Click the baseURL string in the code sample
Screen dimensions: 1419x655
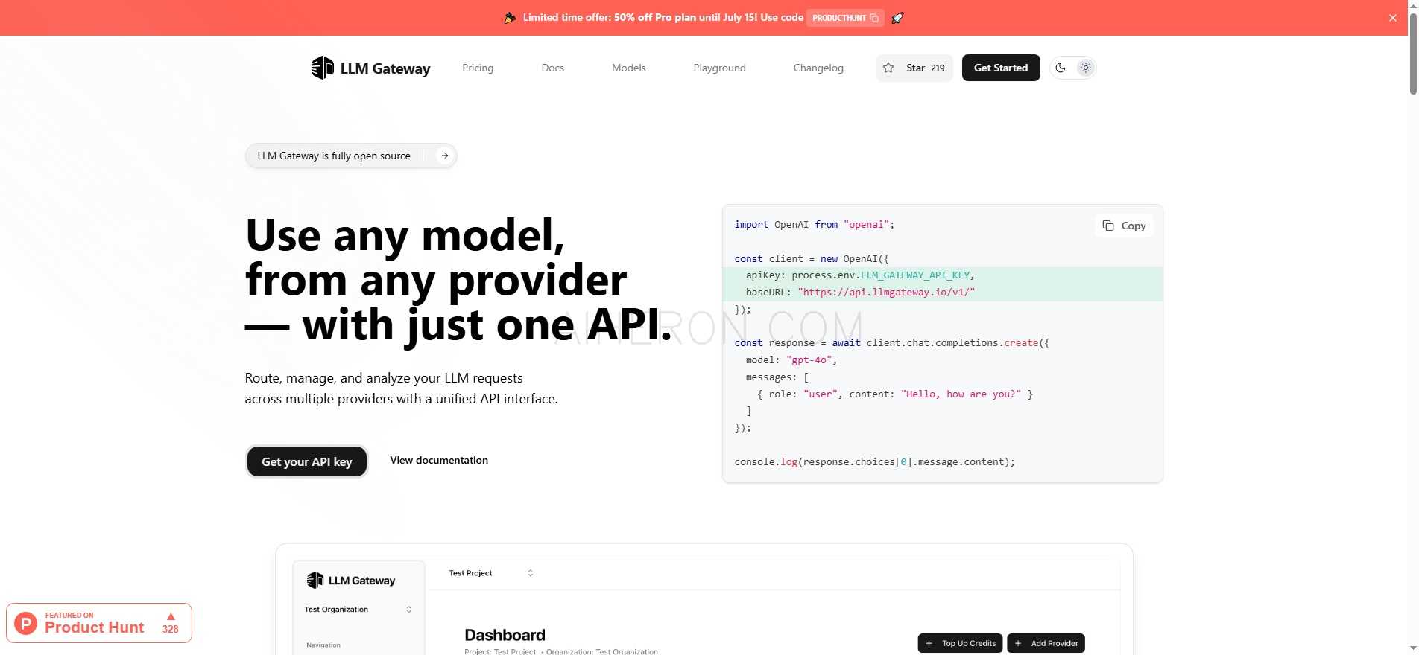(886, 292)
